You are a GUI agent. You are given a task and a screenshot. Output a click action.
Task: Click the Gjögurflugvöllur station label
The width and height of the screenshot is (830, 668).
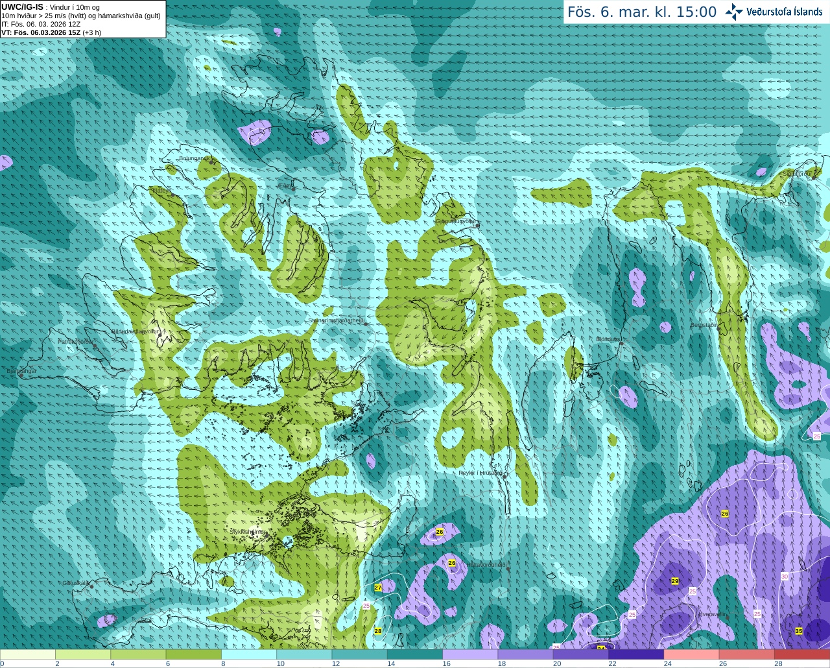coord(456,221)
